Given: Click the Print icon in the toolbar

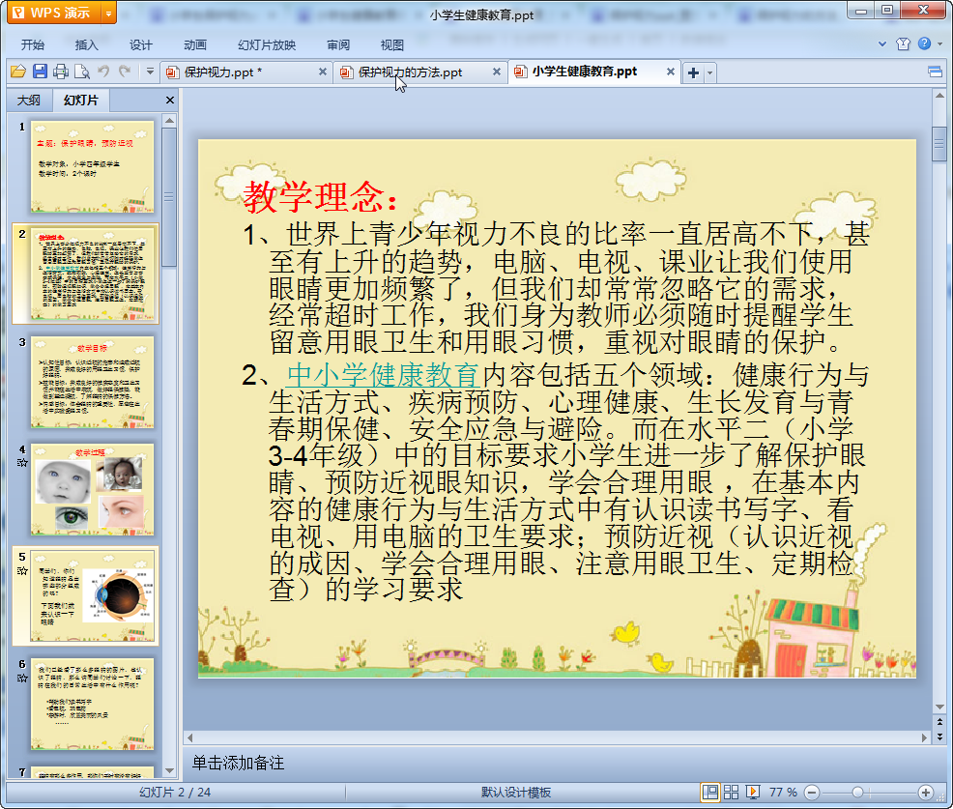Looking at the screenshot, I should click(x=60, y=72).
